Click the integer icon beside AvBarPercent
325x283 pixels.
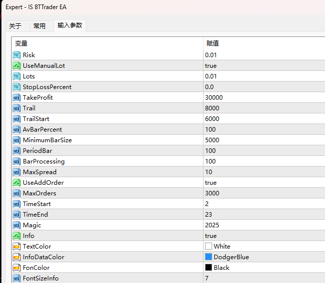coord(17,130)
